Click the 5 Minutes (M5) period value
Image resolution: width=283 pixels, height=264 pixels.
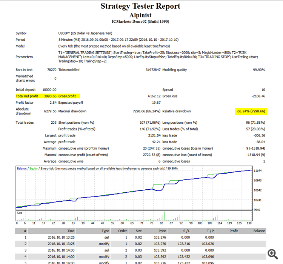(118, 40)
